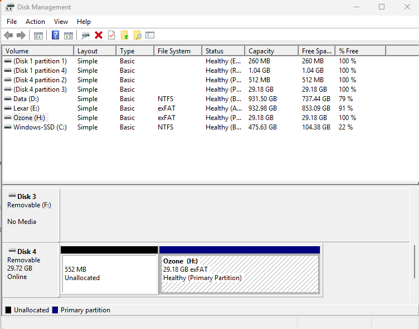Screen dimensions: 419x329
Task: Click drive icon beside Disk 1 partition 1
Action: coord(8,61)
